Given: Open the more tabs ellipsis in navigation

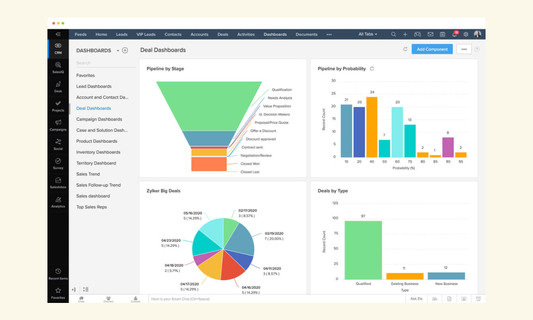Looking at the screenshot, I should [329, 35].
